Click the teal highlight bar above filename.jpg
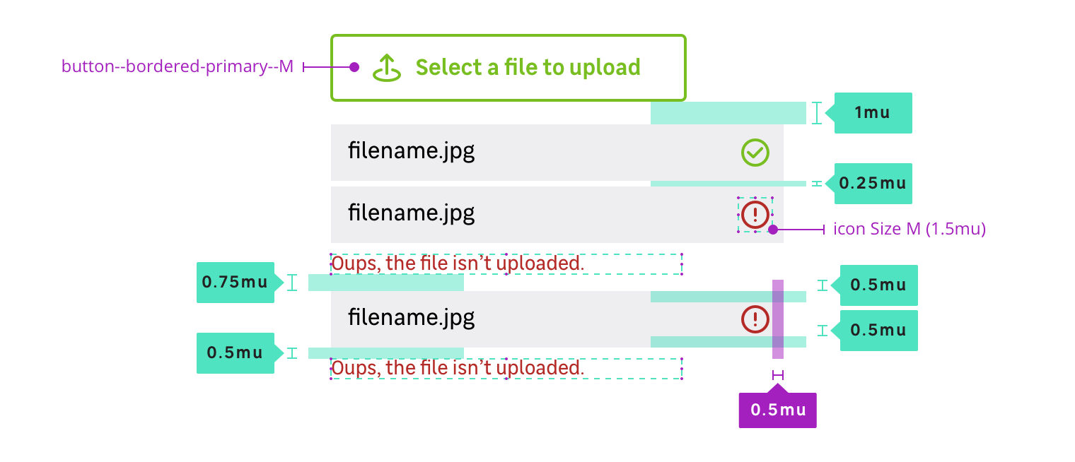1075x462 pixels. [728, 112]
